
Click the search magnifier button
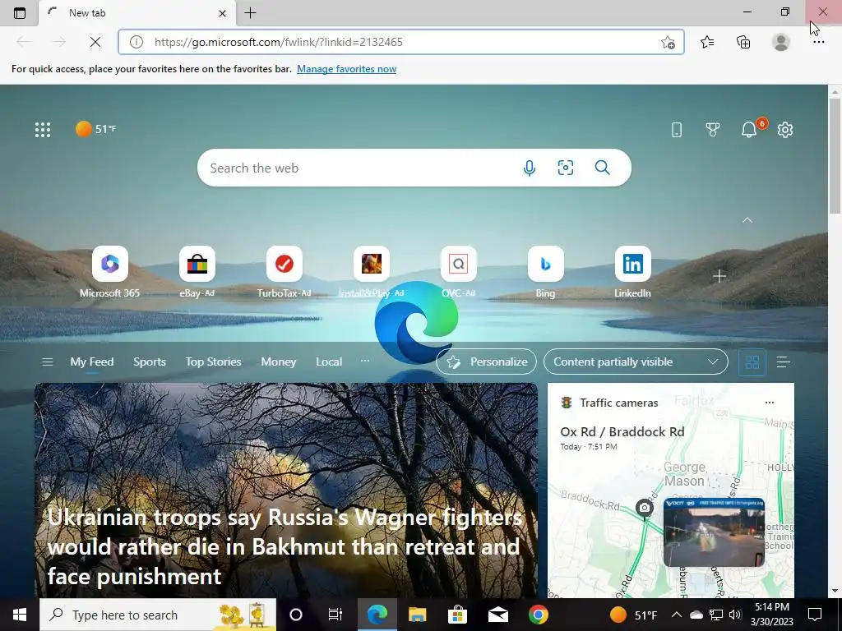point(603,168)
